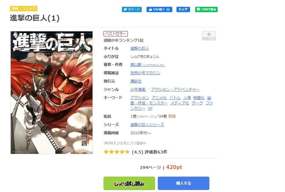Click the SF keyword link

(x=150, y=108)
